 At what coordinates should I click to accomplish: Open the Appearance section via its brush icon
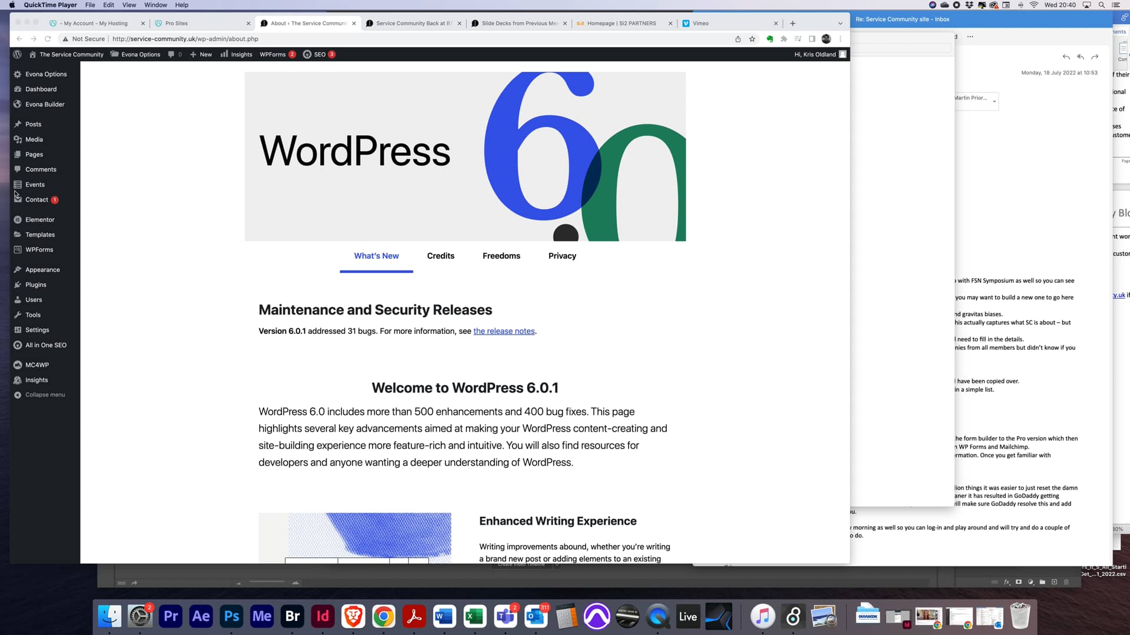point(18,269)
